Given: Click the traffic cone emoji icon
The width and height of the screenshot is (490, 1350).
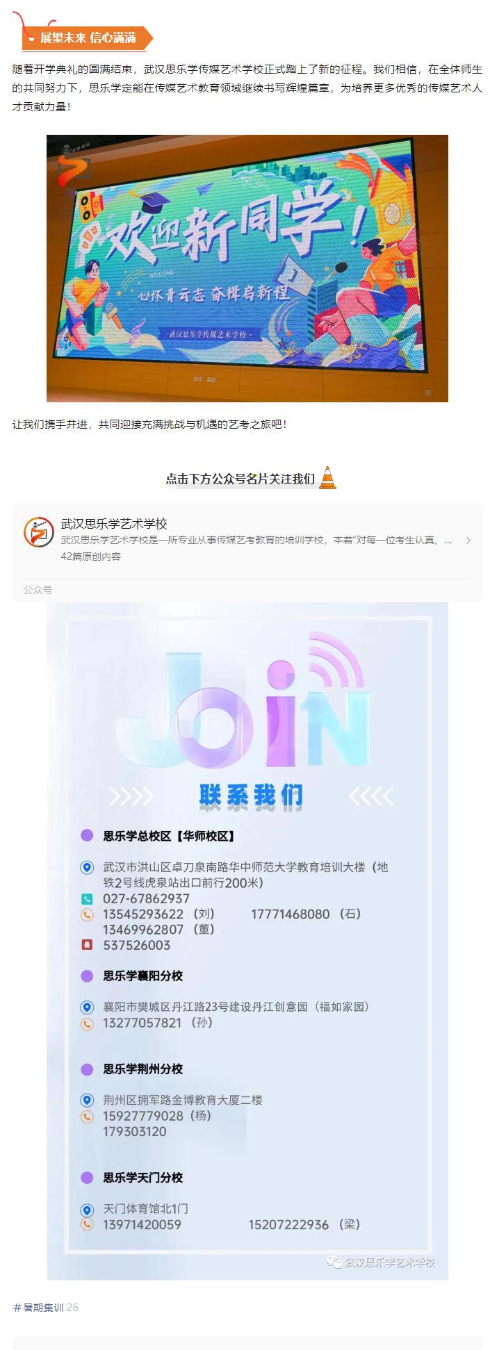Looking at the screenshot, I should (327, 478).
